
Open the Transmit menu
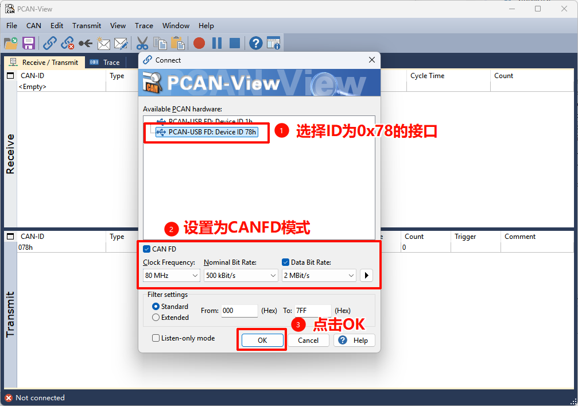[87, 25]
